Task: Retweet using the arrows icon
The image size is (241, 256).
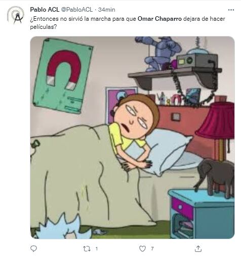Action: pos(87,249)
